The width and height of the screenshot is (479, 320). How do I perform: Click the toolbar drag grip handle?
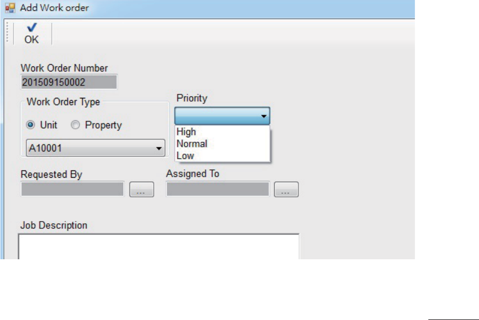tap(8, 32)
